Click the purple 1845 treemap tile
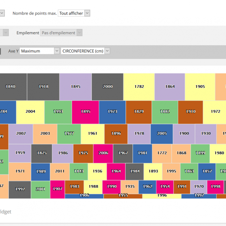This screenshot has height=226, width=226. click(x=76, y=87)
